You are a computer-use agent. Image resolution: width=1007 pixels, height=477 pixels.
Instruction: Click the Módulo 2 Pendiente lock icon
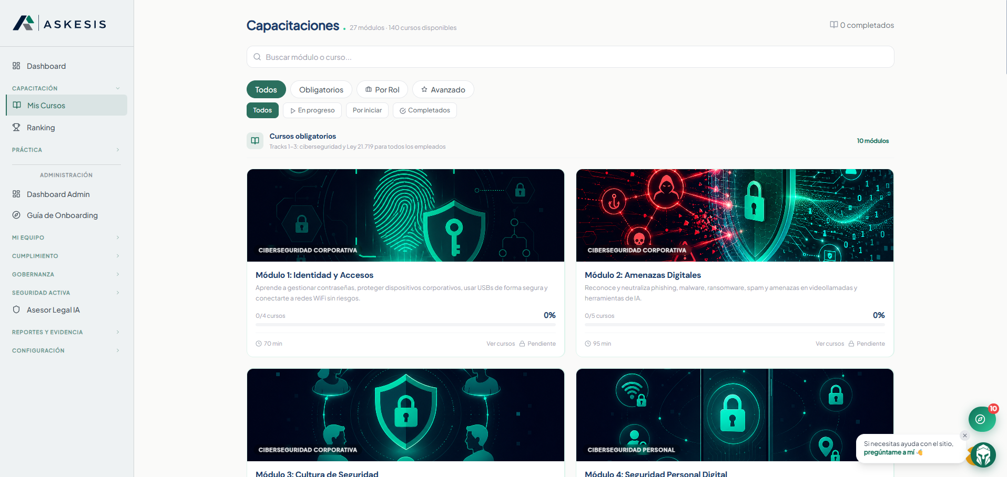point(851,344)
